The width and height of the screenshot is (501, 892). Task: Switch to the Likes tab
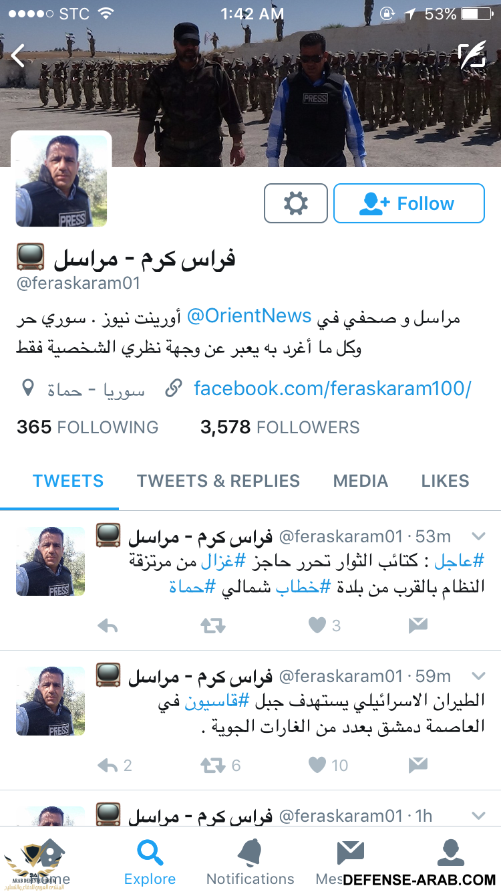tap(445, 481)
